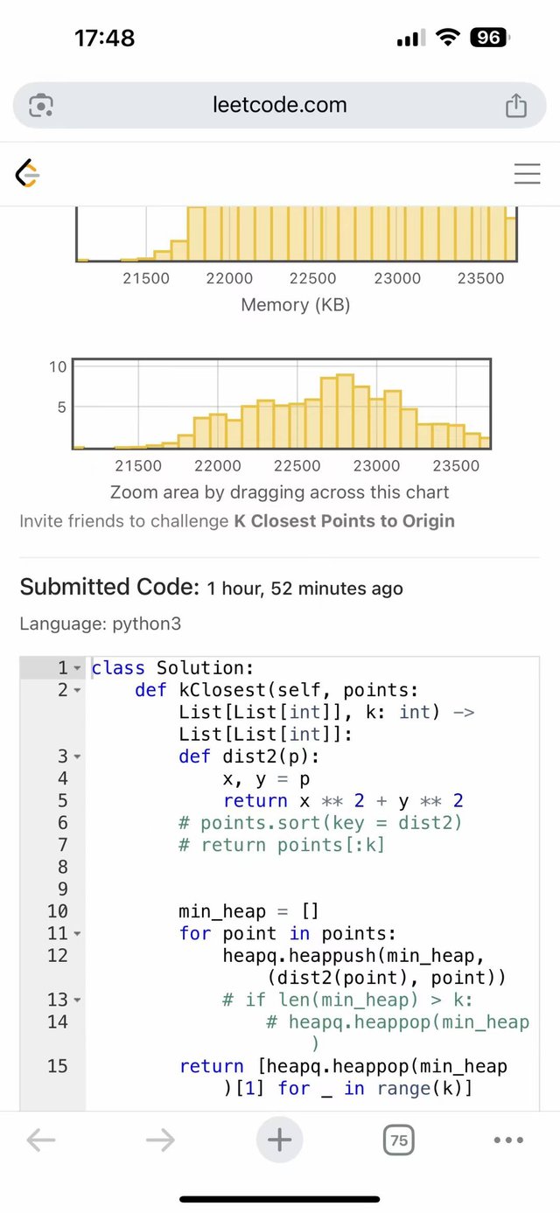Image resolution: width=560 pixels, height=1213 pixels.
Task: Fold the commented if block on line 13
Action: [x=77, y=1000]
